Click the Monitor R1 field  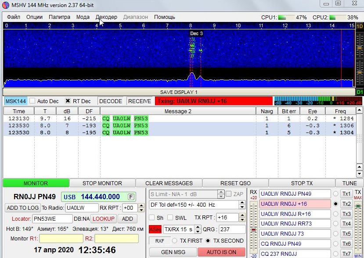click(61, 239)
